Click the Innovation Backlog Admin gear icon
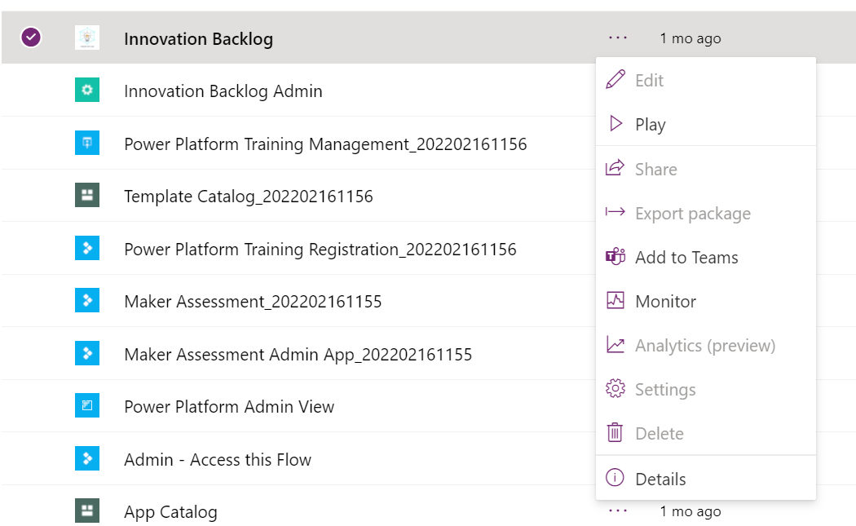Screen dimensions: 856x526 click(87, 91)
